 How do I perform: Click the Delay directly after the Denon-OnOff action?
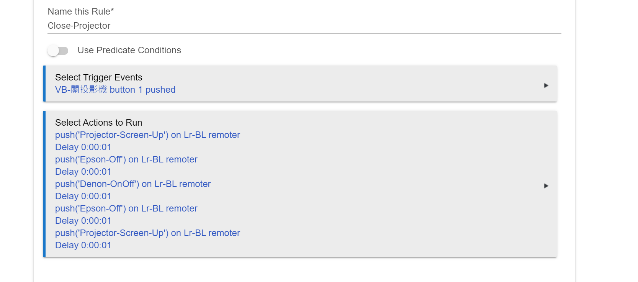(83, 196)
